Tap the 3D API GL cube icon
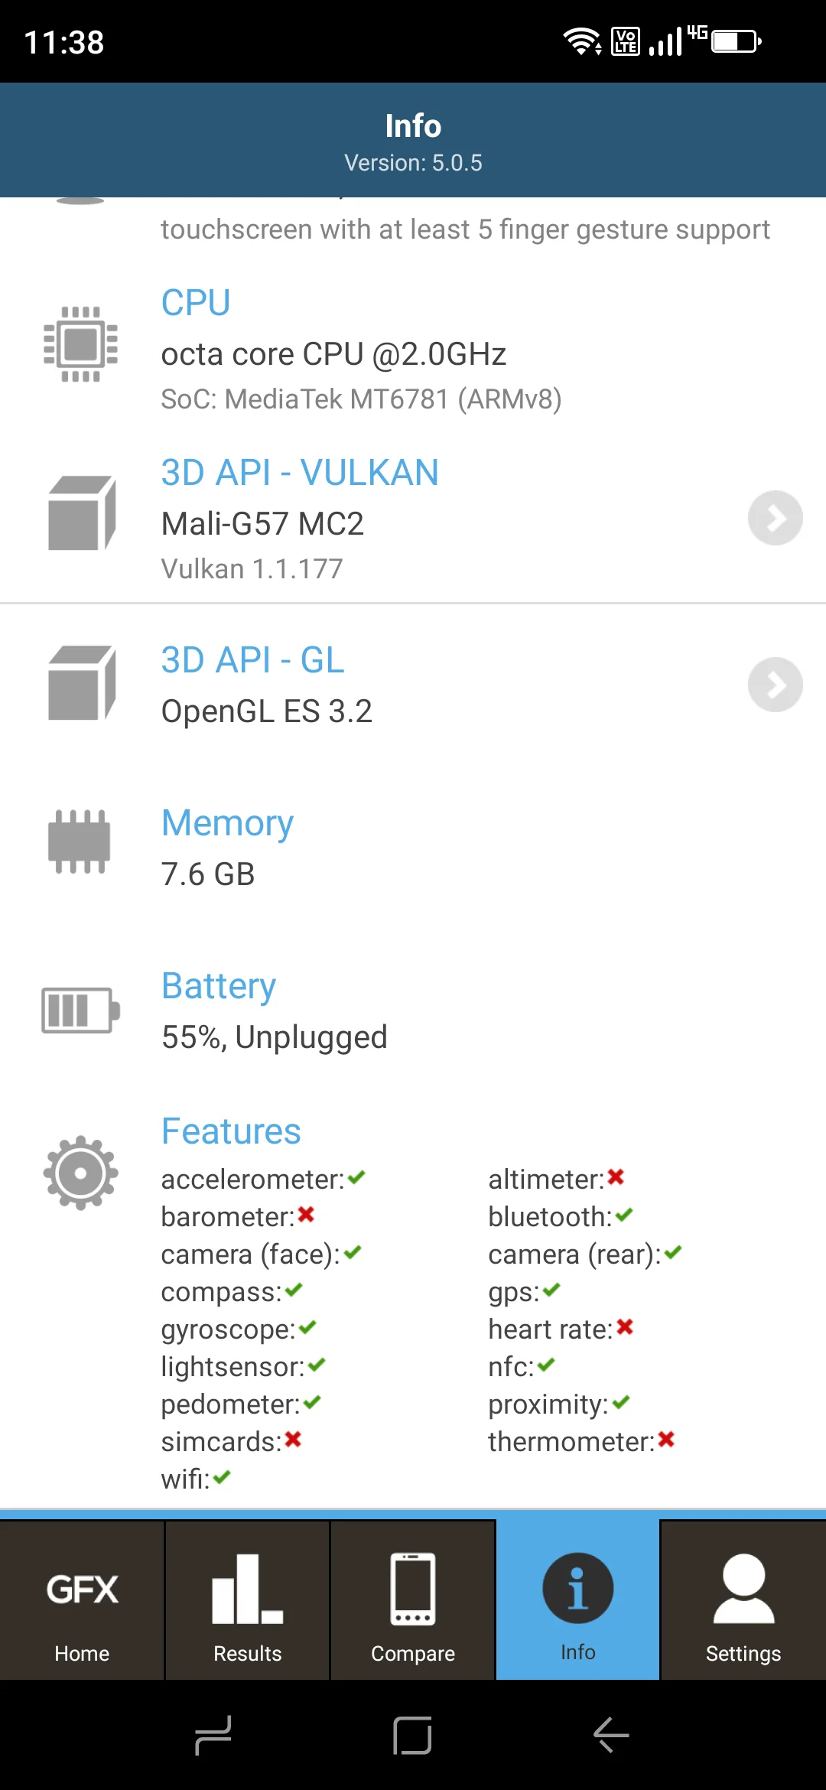Image resolution: width=826 pixels, height=1790 pixels. (82, 683)
